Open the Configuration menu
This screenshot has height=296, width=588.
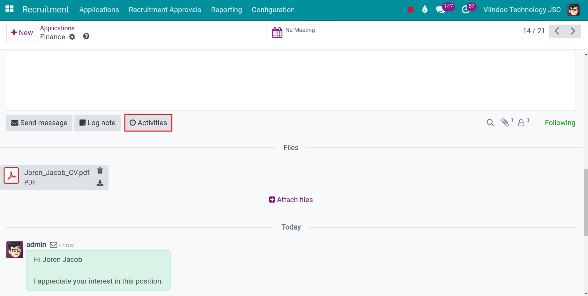click(x=273, y=10)
